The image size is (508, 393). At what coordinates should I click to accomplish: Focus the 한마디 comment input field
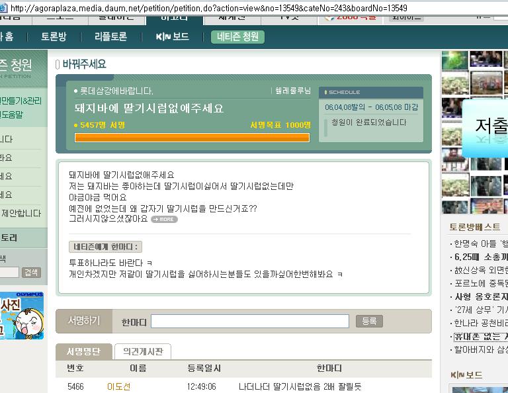click(x=250, y=321)
